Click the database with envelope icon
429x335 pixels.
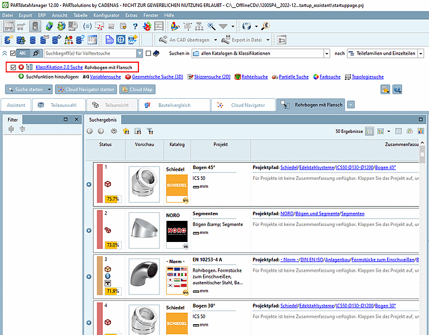[44, 40]
